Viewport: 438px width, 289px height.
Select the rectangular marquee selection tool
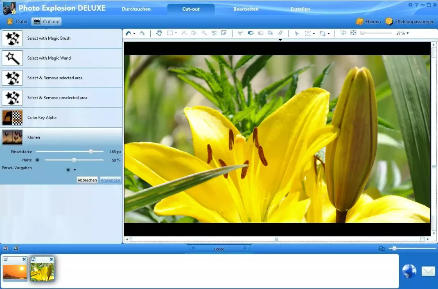pos(169,33)
